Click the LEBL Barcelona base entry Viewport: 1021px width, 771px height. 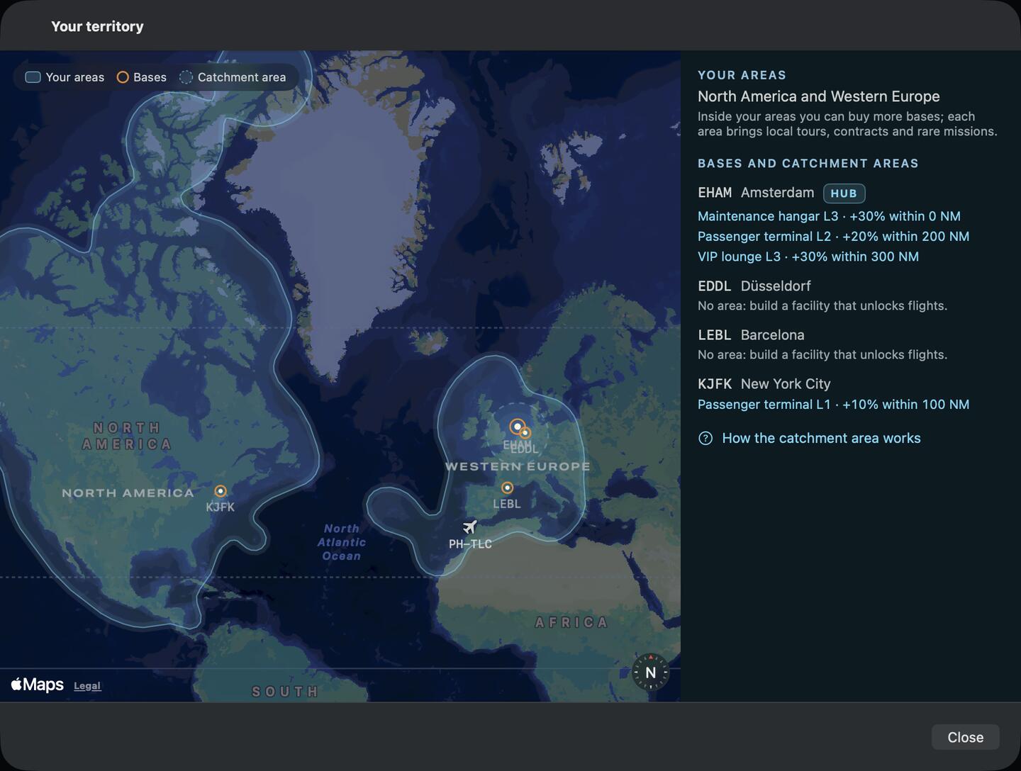coord(751,335)
